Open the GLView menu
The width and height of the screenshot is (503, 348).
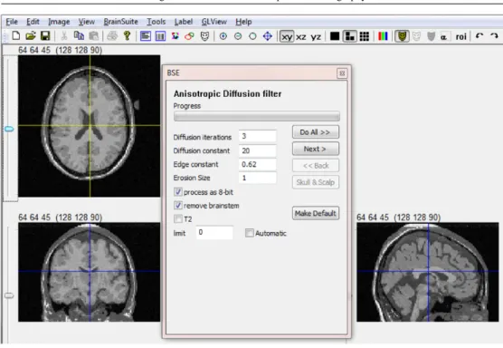coord(214,22)
